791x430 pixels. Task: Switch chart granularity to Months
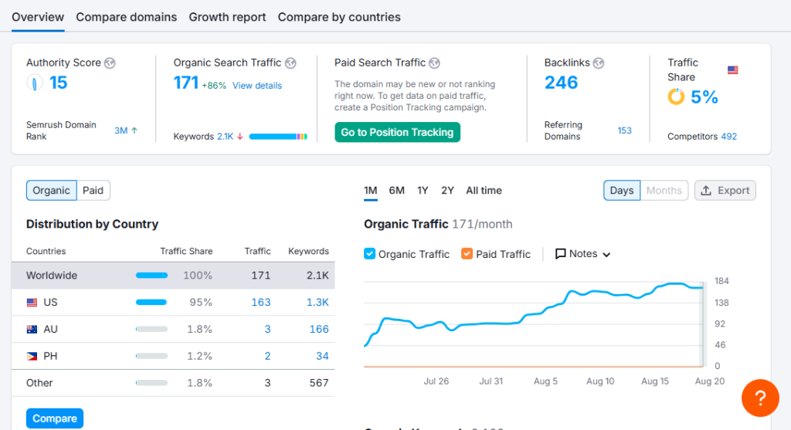pos(664,191)
